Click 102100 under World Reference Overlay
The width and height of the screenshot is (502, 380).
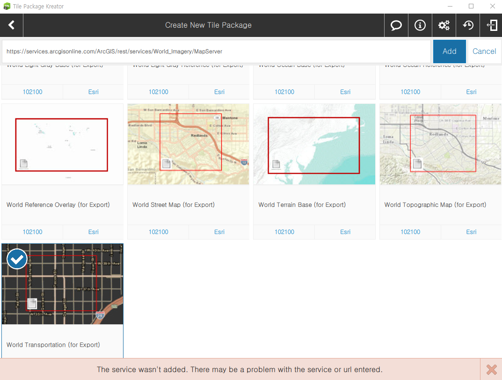coord(32,232)
